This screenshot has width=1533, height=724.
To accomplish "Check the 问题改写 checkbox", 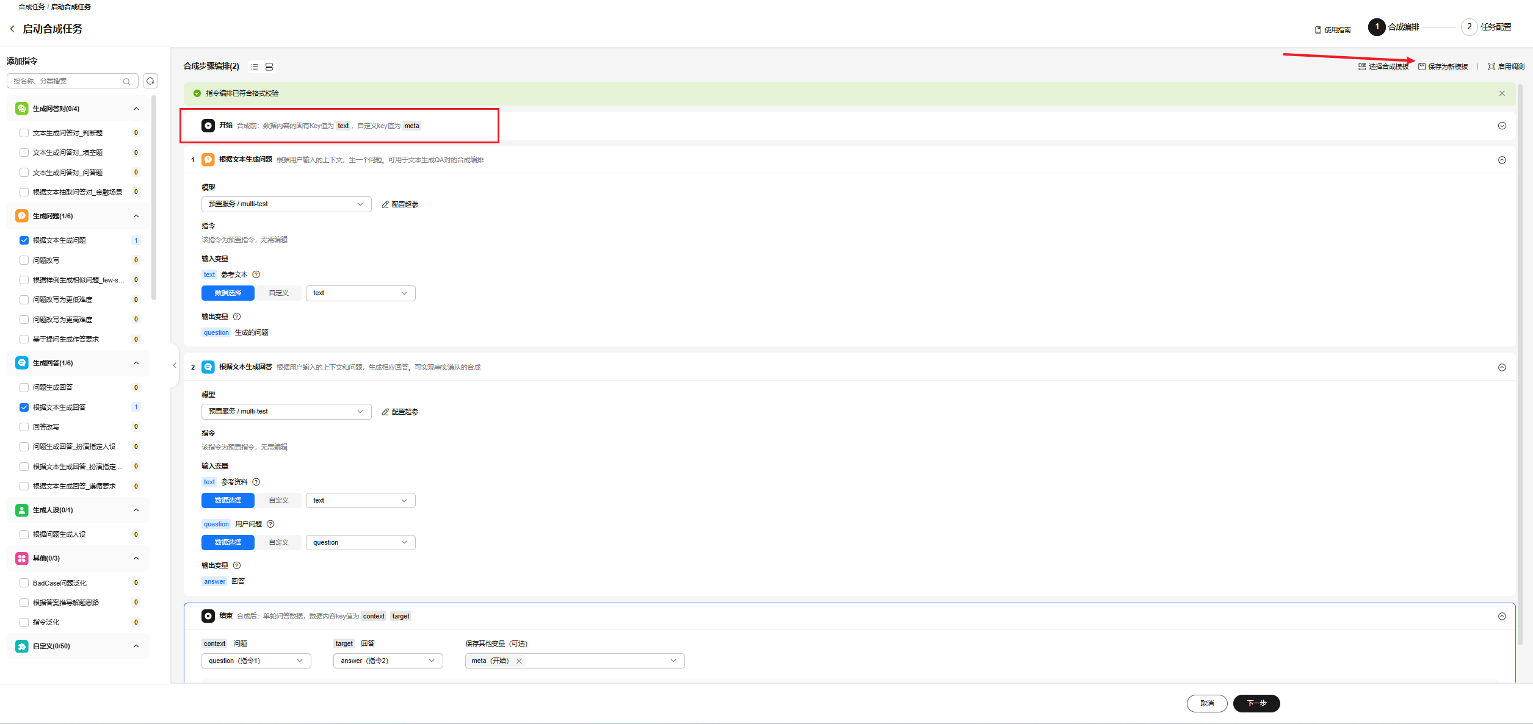I will tap(24, 260).
